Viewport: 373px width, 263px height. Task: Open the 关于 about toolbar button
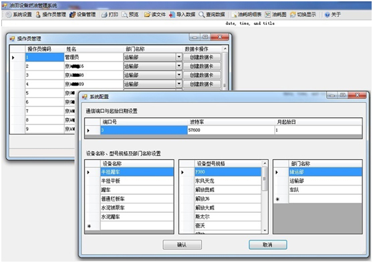click(x=333, y=15)
